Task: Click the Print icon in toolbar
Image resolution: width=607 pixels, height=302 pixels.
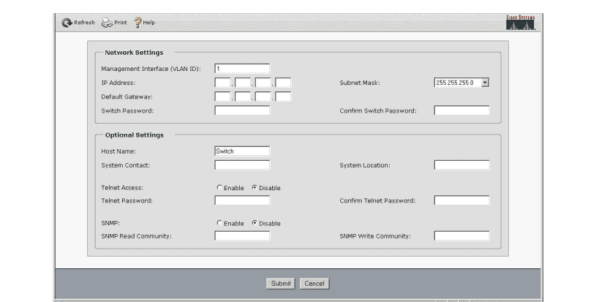Action: click(x=107, y=21)
